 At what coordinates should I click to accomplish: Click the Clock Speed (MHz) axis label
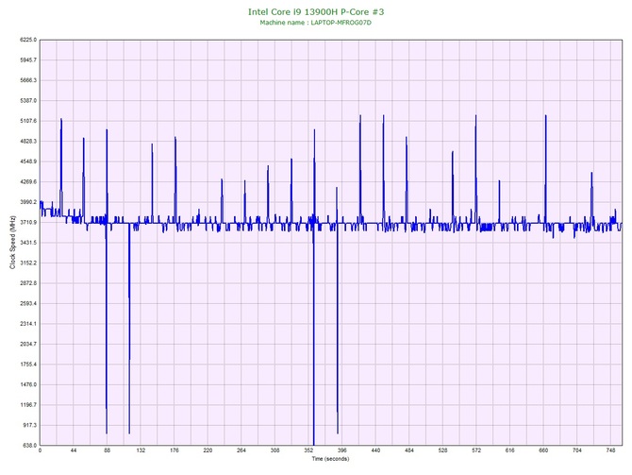click(12, 242)
